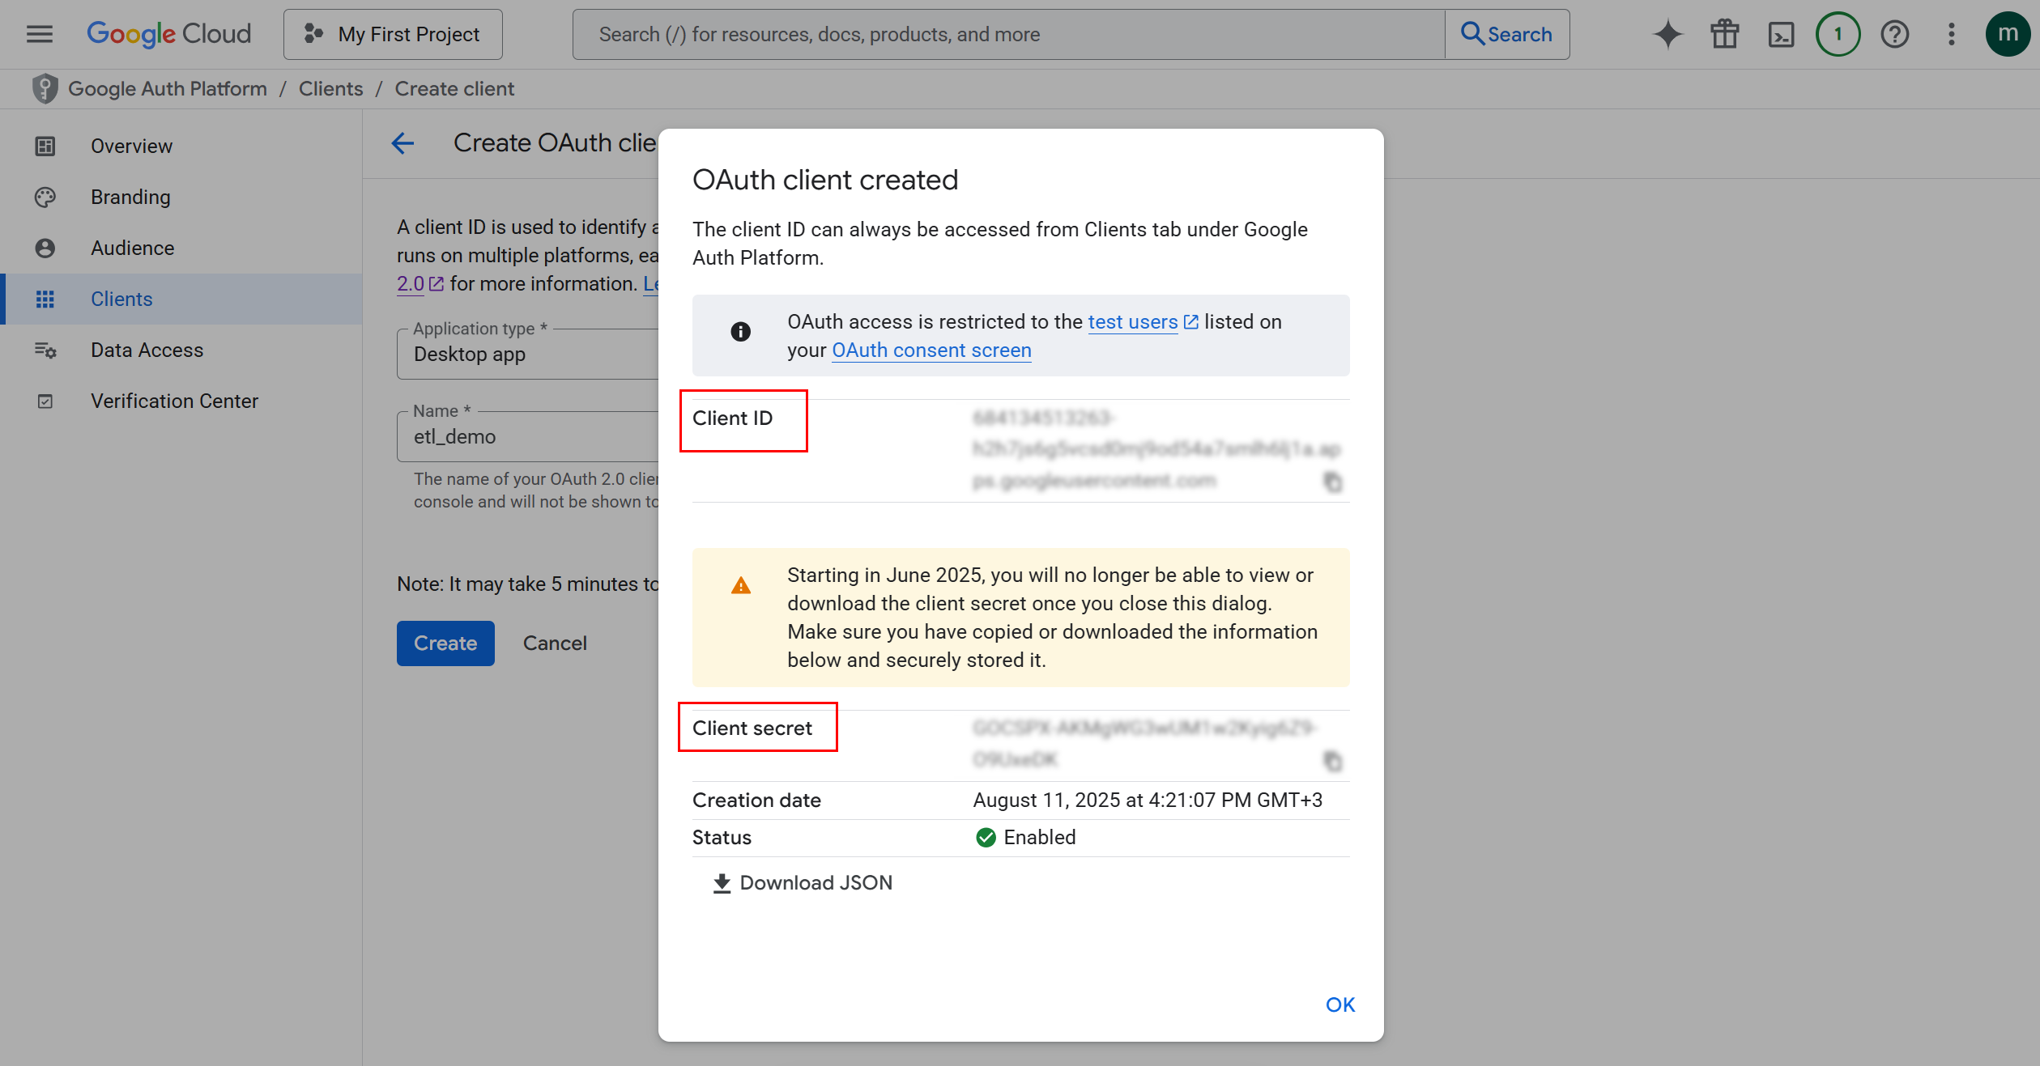Copy the Client ID using the copy icon
2040x1066 pixels.
1331,481
